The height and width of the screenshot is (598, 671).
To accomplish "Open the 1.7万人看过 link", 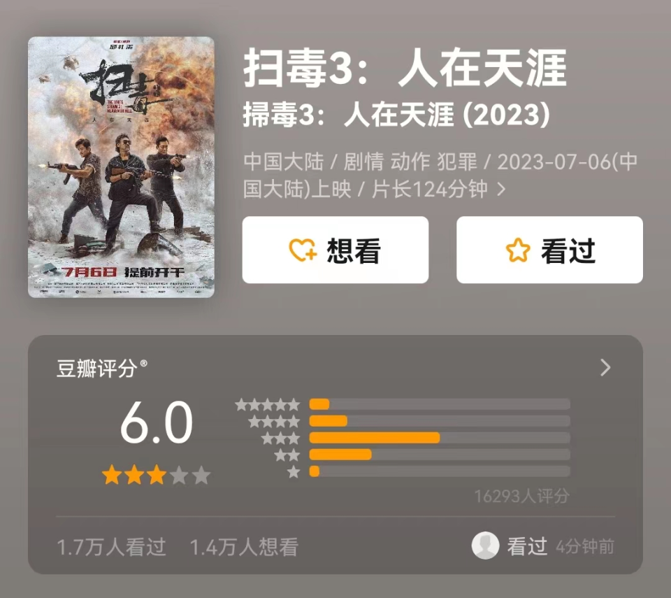I will coord(111,547).
